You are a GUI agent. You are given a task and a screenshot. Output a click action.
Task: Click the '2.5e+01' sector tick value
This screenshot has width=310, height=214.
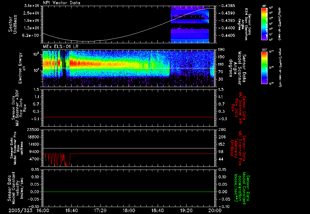click(x=31, y=13)
